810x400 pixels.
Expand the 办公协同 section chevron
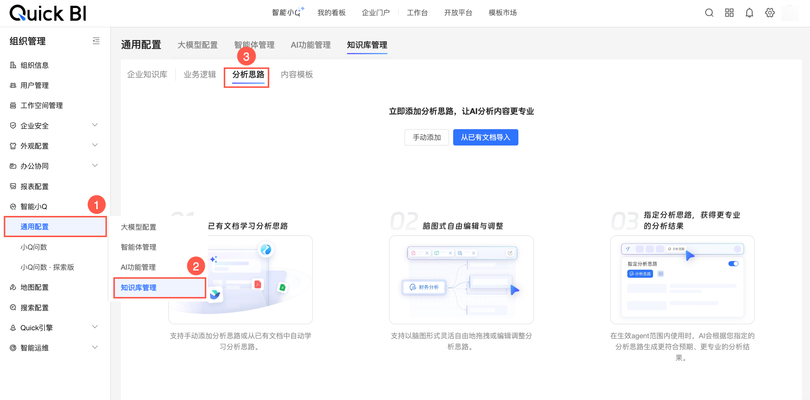pyautogui.click(x=95, y=166)
